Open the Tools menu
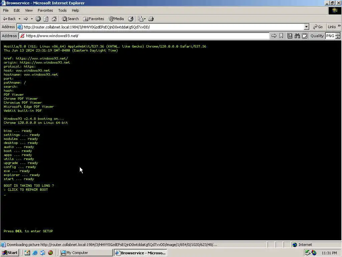 pos(62,10)
